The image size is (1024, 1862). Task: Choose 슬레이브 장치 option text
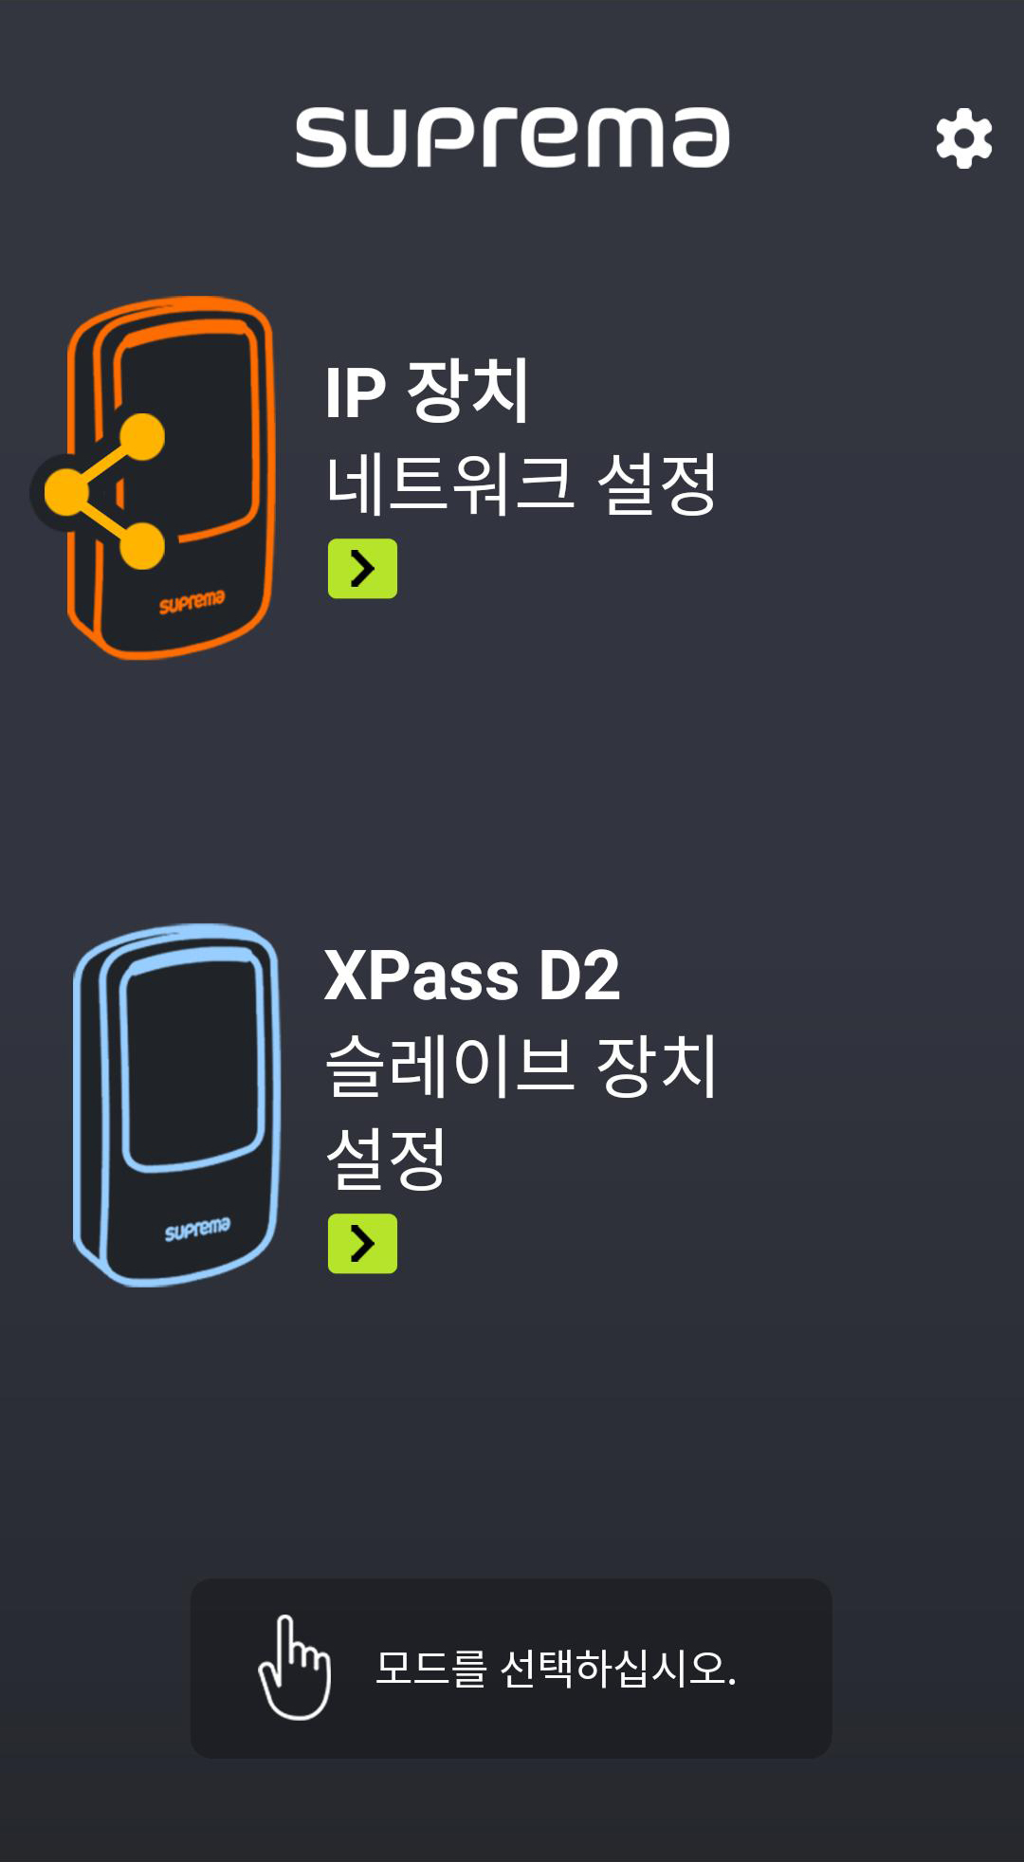click(x=521, y=1066)
